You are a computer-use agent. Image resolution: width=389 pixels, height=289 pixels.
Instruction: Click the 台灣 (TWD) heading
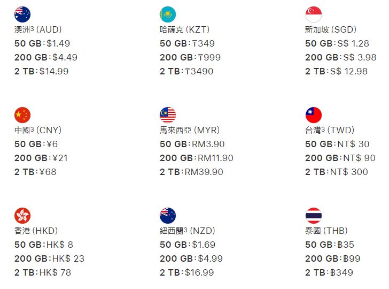coord(333,130)
